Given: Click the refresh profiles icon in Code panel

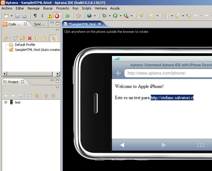Looking at the screenshot, I should [6, 38].
